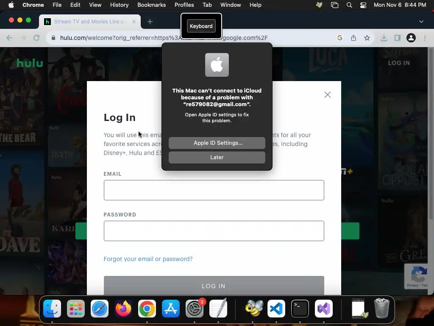Click the gray LOG IN submit button
This screenshot has width=434, height=326.
coord(214,286)
